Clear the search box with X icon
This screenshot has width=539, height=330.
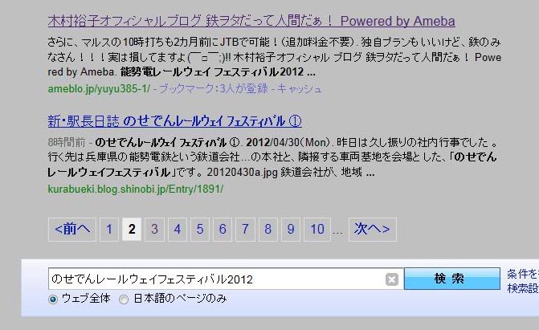pos(391,279)
